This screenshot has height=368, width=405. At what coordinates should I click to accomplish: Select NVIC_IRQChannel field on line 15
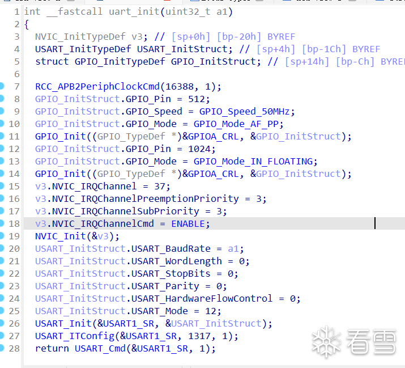point(94,187)
